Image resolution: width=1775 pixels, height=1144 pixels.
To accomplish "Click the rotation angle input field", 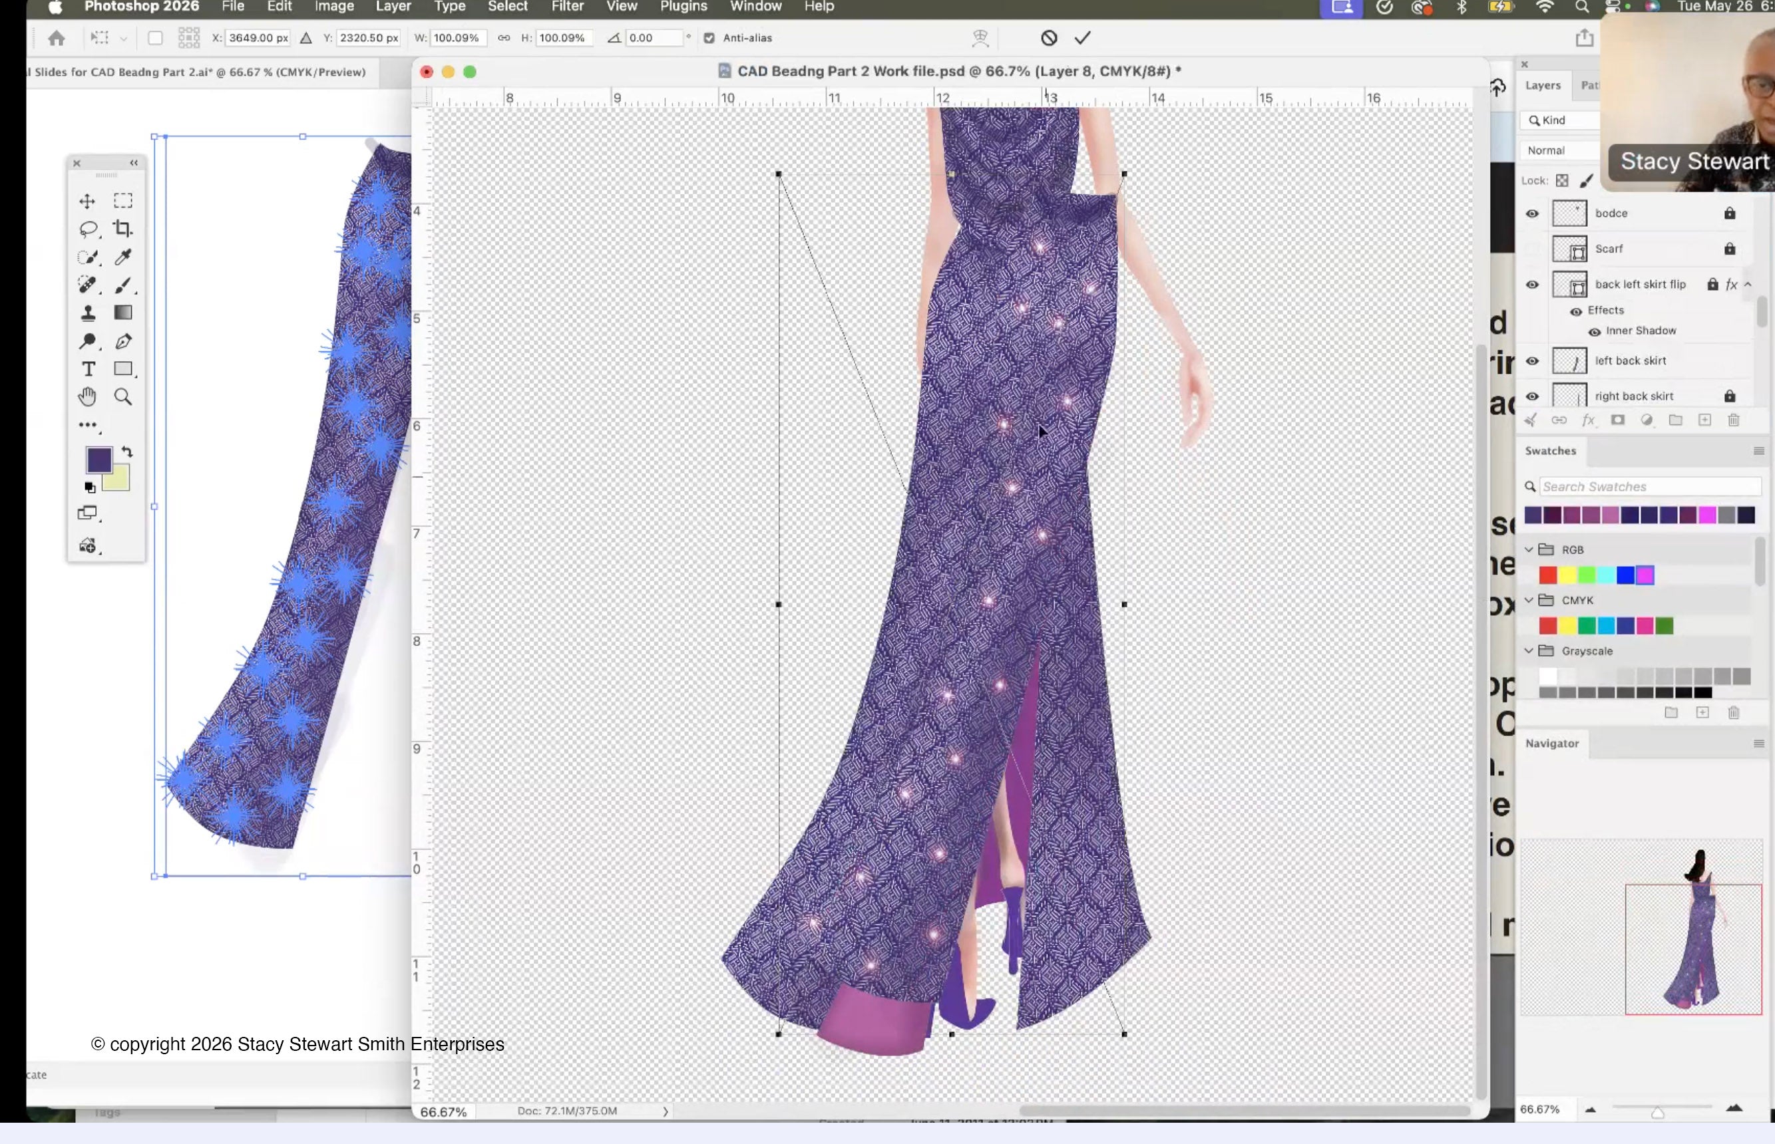I will click(654, 38).
